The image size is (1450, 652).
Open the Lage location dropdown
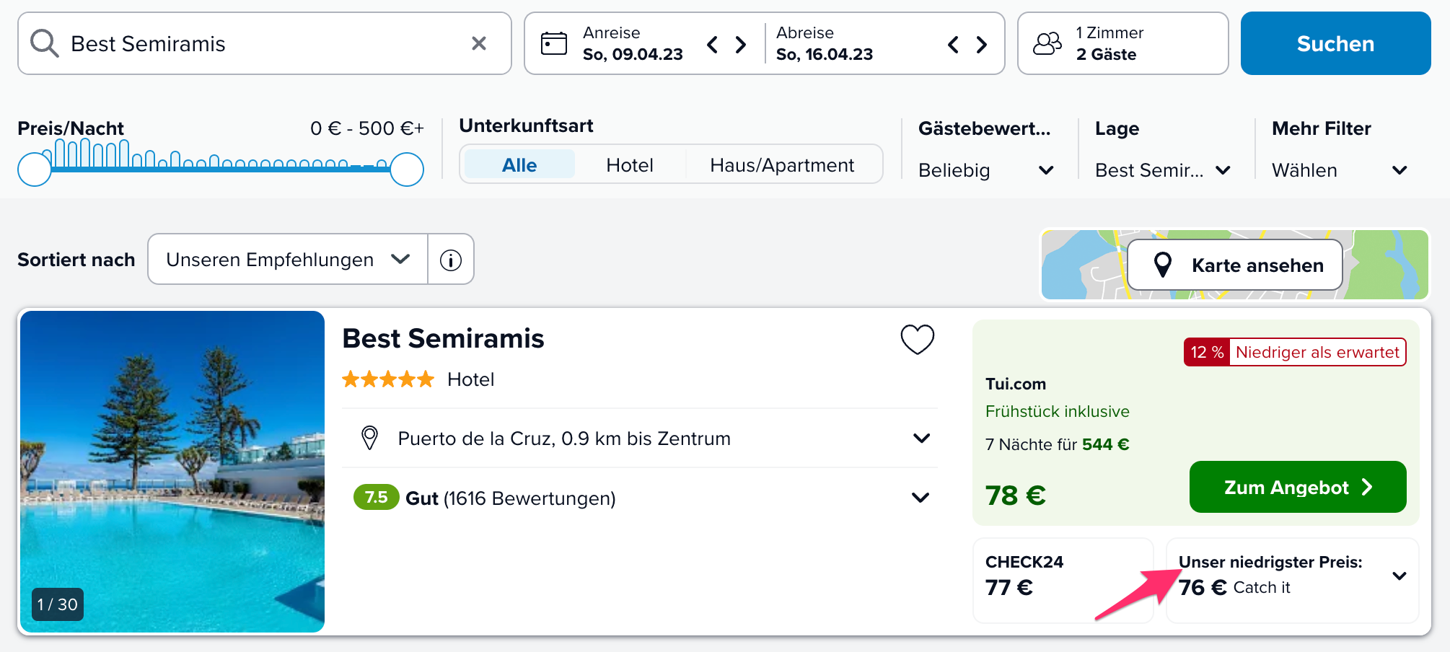pyautogui.click(x=1162, y=170)
